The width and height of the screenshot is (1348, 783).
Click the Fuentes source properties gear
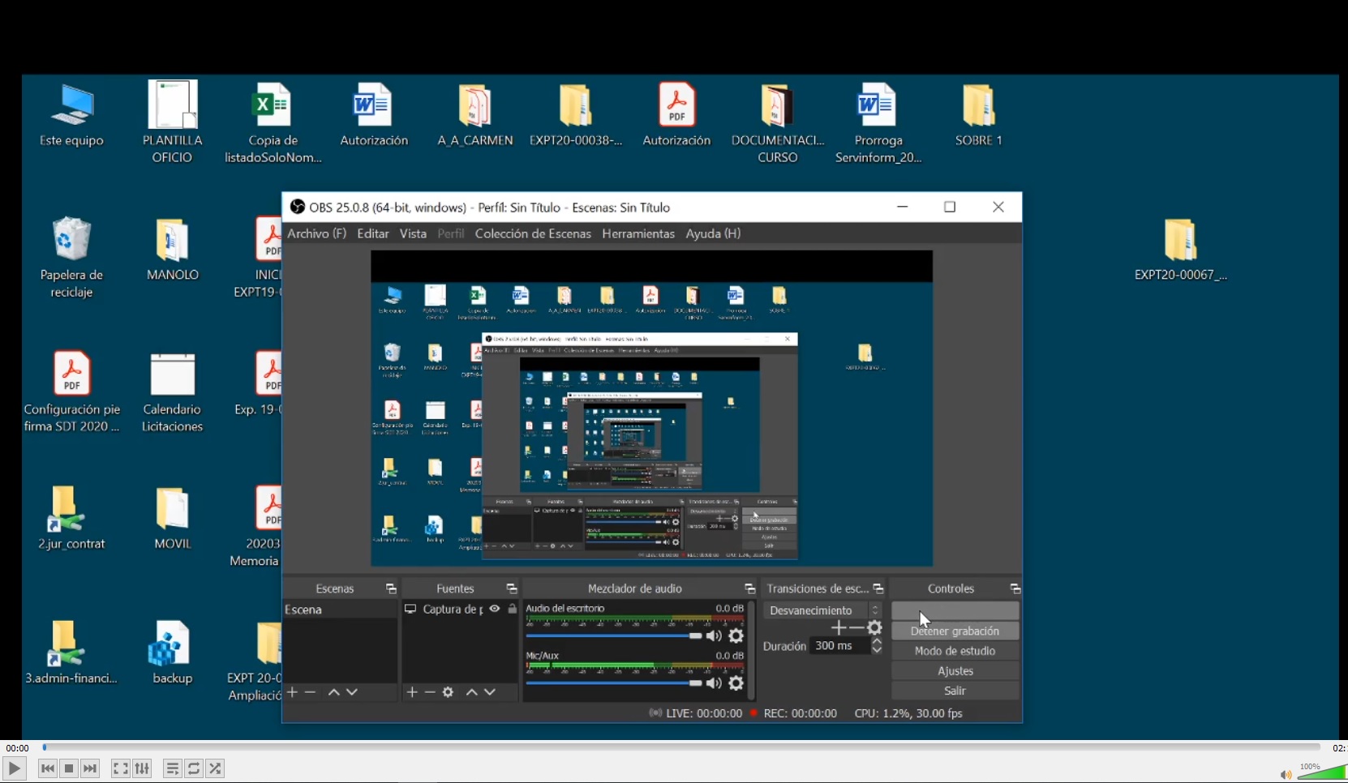point(448,692)
